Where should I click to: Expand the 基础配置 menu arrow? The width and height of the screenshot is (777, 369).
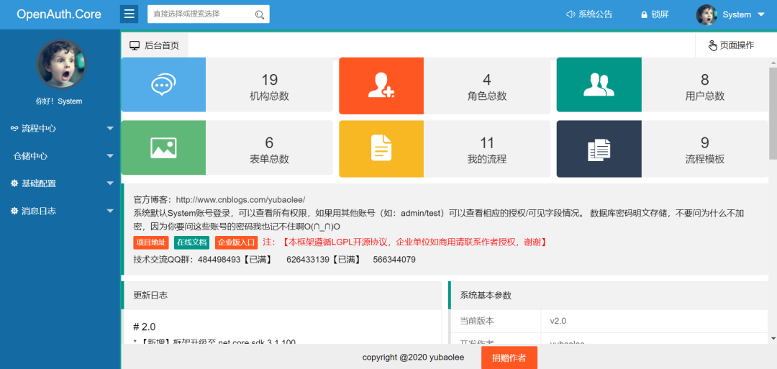coord(110,183)
